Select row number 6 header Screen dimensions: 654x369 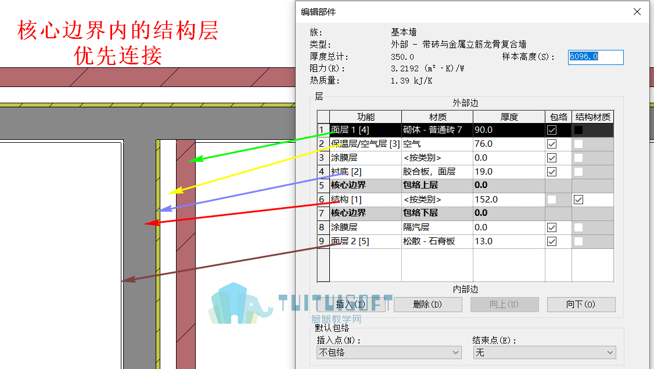click(324, 200)
